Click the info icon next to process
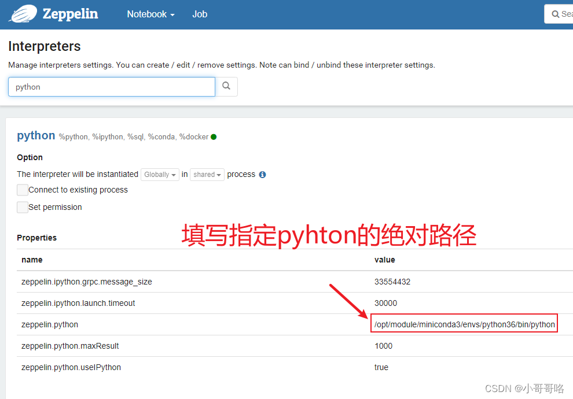Viewport: 573px width, 399px height. pos(262,175)
